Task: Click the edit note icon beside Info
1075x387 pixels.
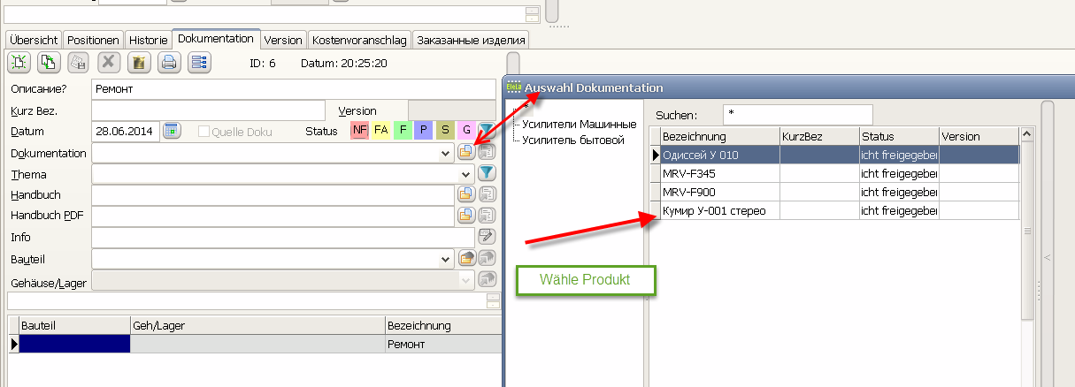Action: 487,236
